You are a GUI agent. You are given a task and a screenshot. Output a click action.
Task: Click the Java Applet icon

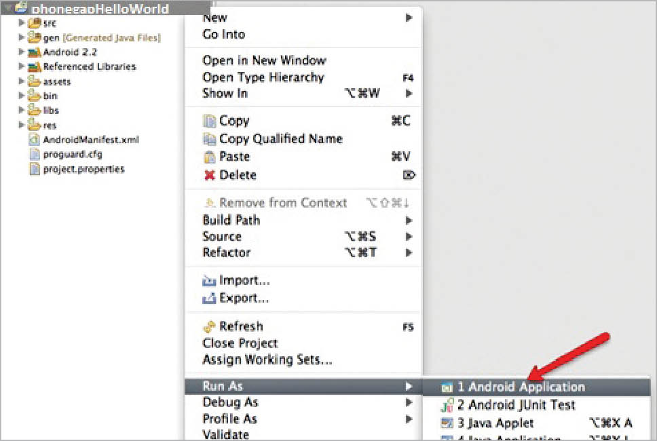pyautogui.click(x=447, y=423)
